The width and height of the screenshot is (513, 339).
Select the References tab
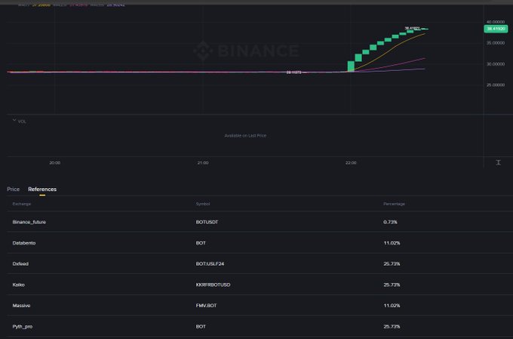pyautogui.click(x=42, y=190)
